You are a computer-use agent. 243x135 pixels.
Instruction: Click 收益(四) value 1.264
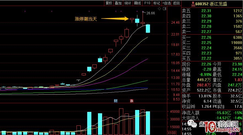(207, 106)
